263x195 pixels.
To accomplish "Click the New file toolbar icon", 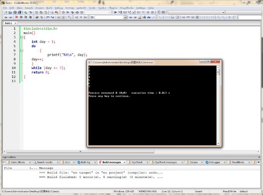I will point(6,12).
